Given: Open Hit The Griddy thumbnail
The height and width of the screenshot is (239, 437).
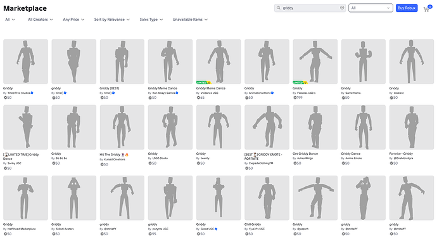Looking at the screenshot, I should pos(122,127).
